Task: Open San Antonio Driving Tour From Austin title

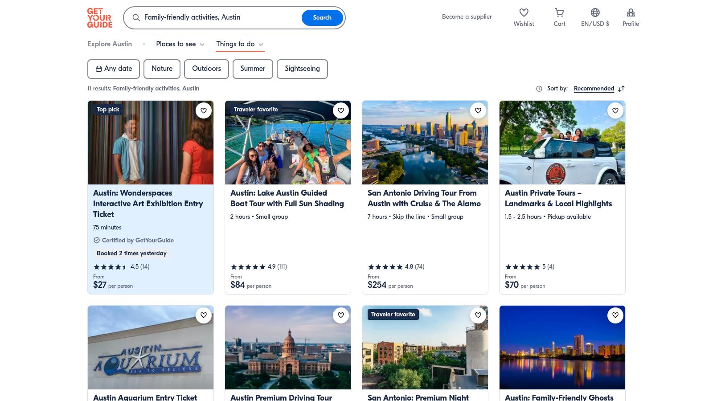Action: (x=424, y=198)
